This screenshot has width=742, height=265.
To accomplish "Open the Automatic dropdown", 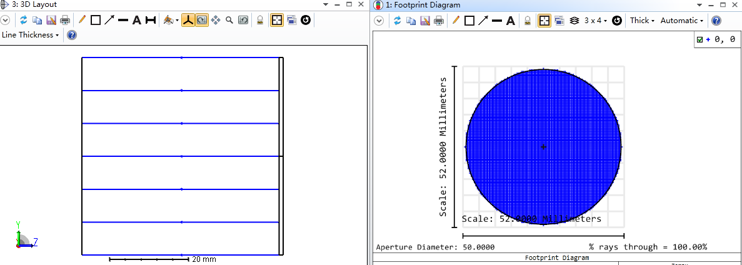I will pos(682,21).
